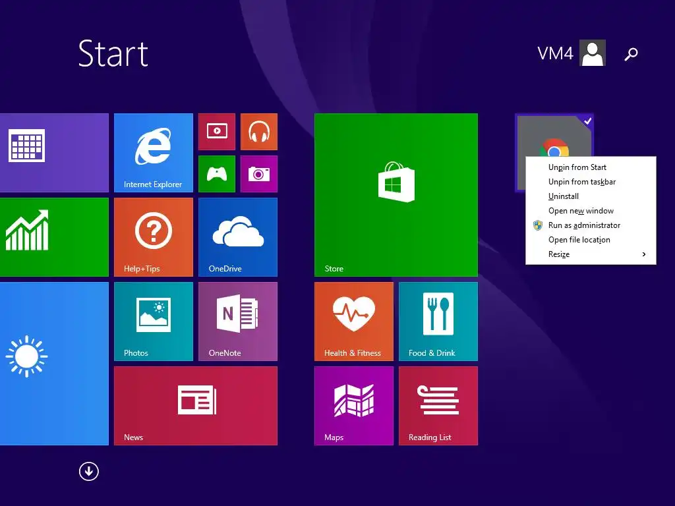The height and width of the screenshot is (506, 675).
Task: Open the OneDrive tile
Action: [238, 237]
